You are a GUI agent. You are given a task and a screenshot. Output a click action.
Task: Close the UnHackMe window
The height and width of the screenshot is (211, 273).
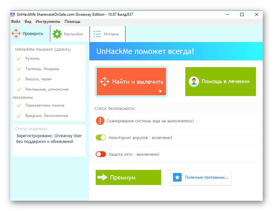pos(257,14)
